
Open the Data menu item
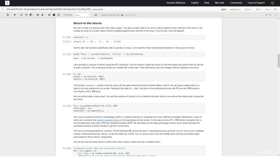click(x=206, y=3)
